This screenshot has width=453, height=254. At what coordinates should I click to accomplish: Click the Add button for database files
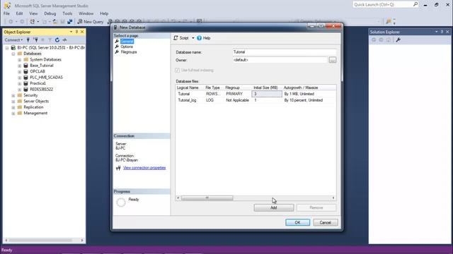coord(274,207)
